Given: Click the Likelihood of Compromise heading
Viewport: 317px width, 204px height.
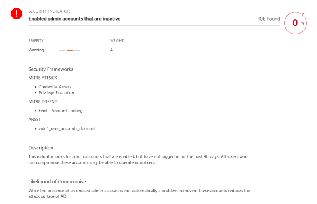Looking at the screenshot, I should (x=57, y=181).
